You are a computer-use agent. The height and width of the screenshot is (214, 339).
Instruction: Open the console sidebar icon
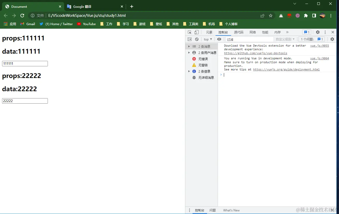click(189, 39)
